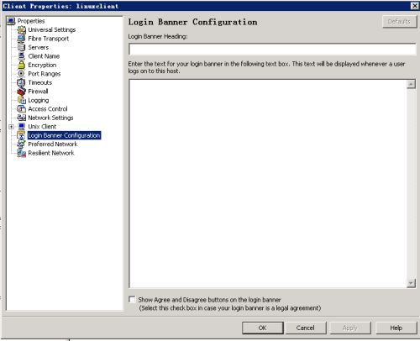420x341 pixels.
Task: Focus the Login Banner Heading field
Action: click(272, 50)
